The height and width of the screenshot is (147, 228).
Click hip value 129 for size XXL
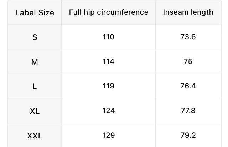point(108,135)
